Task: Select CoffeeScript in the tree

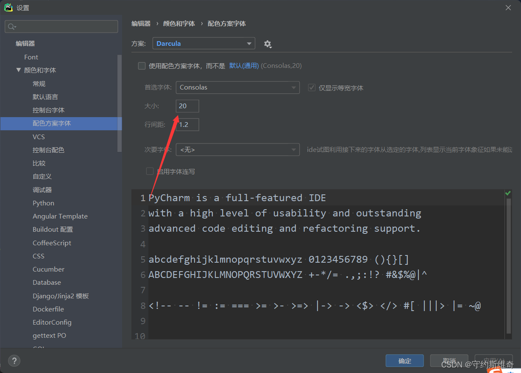Action: click(52, 243)
